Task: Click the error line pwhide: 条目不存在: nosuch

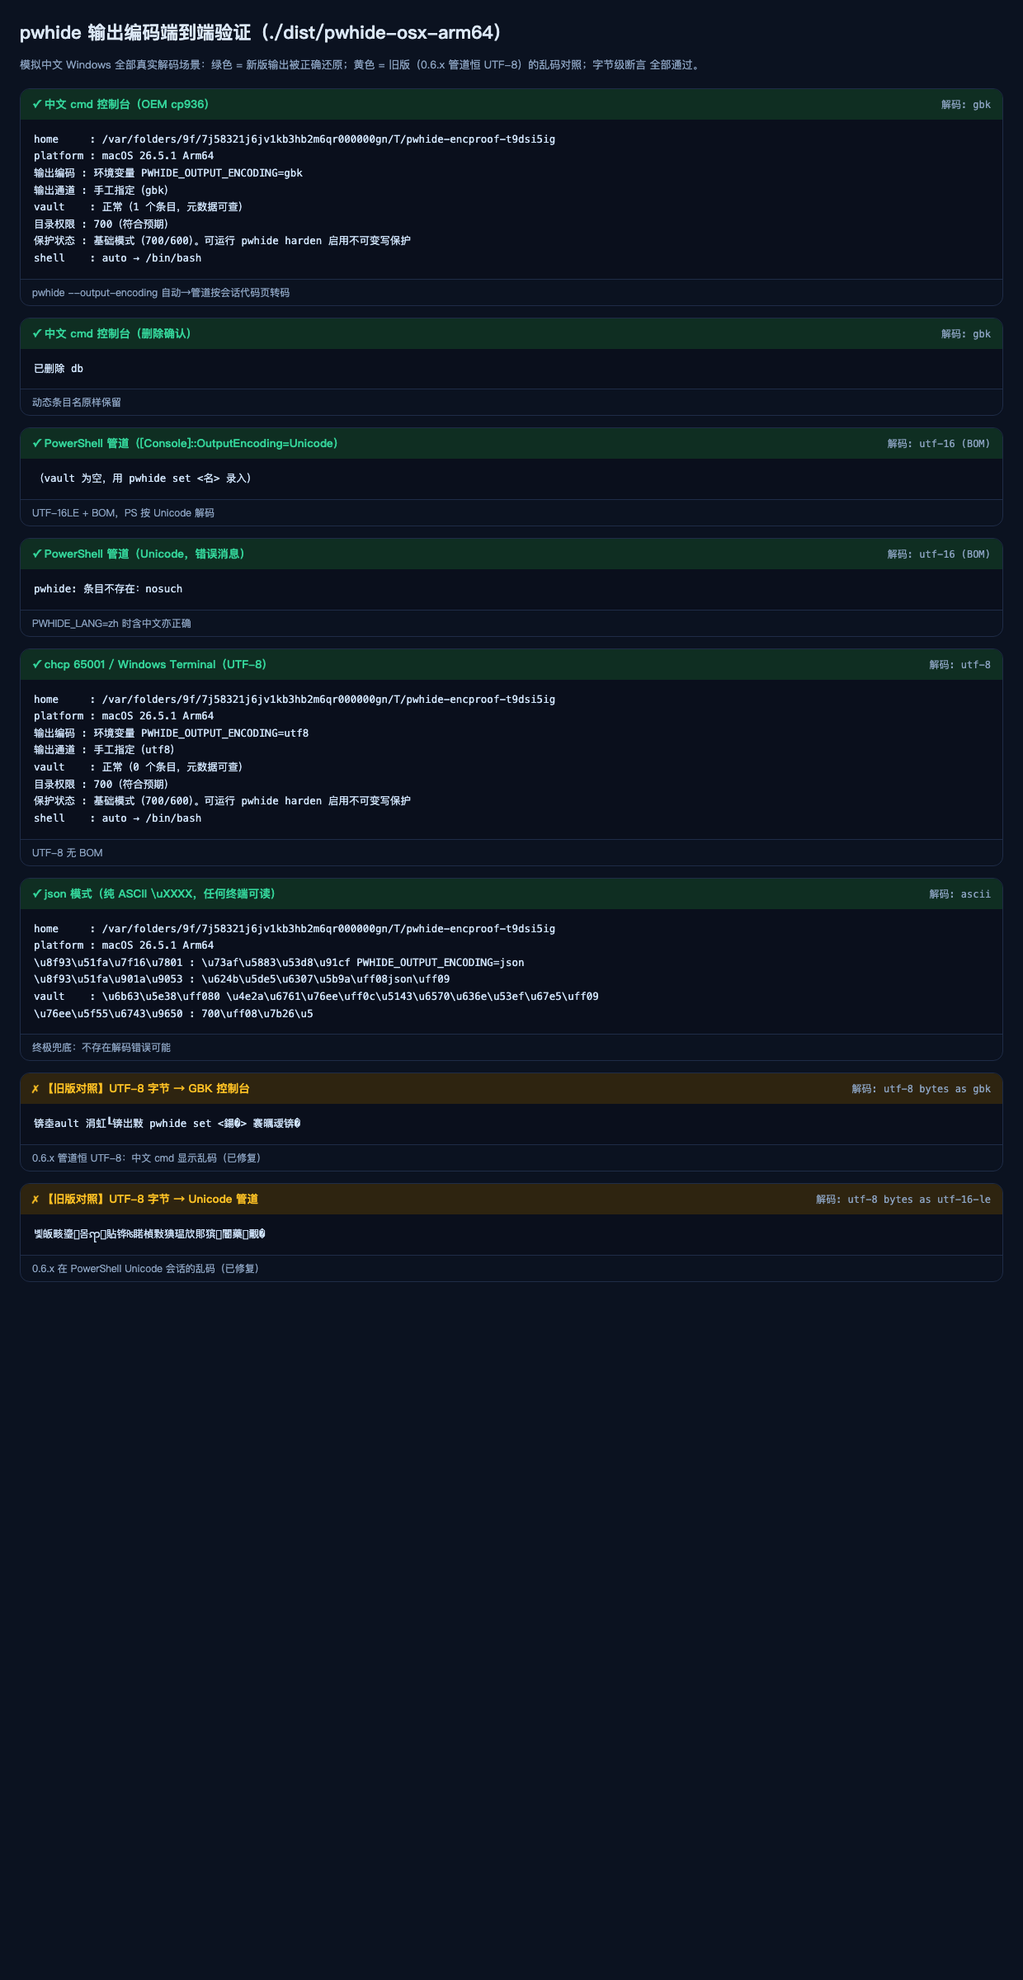Action: [x=108, y=588]
